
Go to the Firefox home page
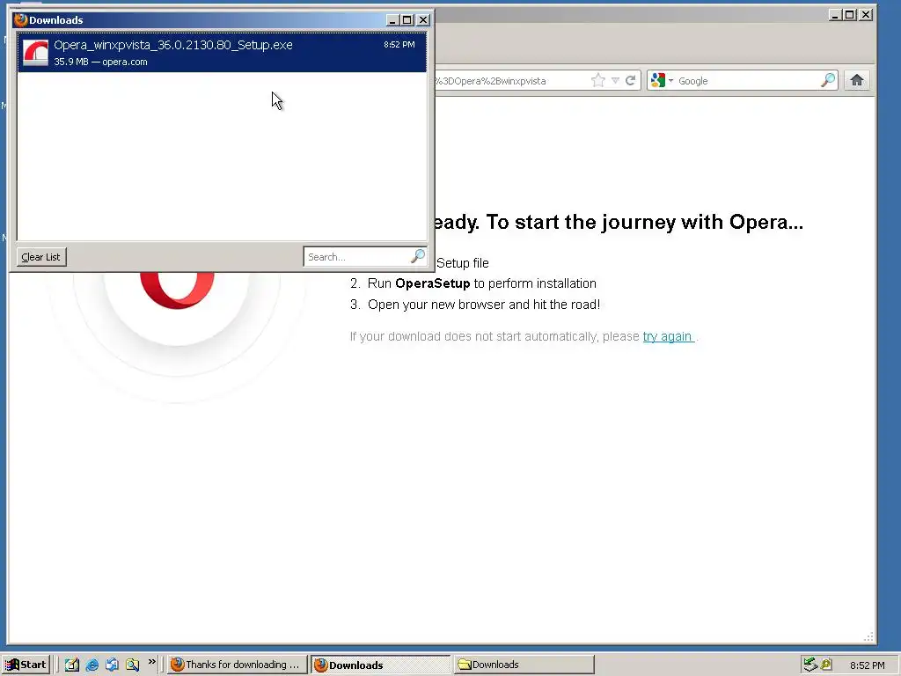[857, 80]
